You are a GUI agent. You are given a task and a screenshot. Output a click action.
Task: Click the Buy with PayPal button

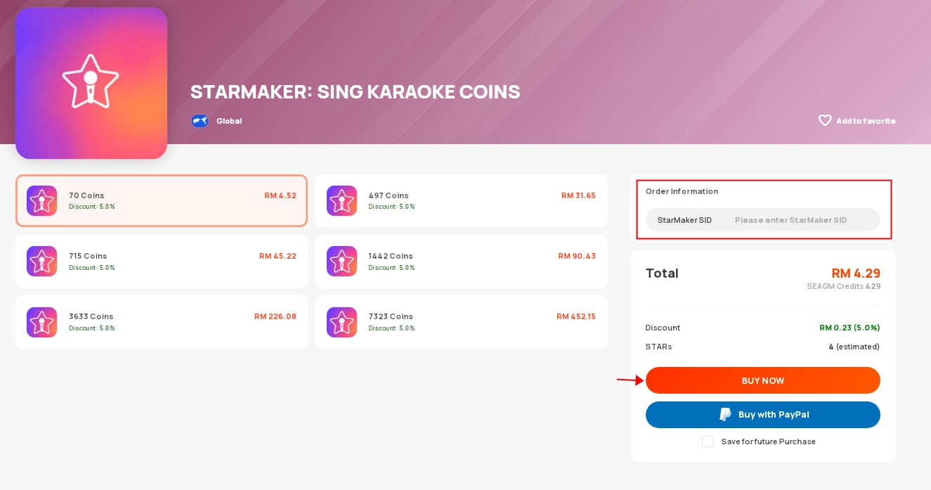tap(762, 414)
